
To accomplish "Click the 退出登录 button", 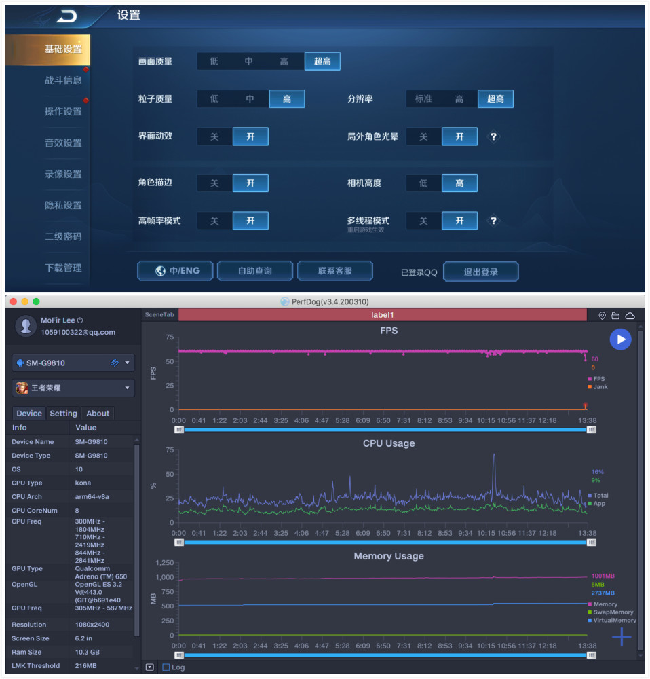I will pos(481,272).
